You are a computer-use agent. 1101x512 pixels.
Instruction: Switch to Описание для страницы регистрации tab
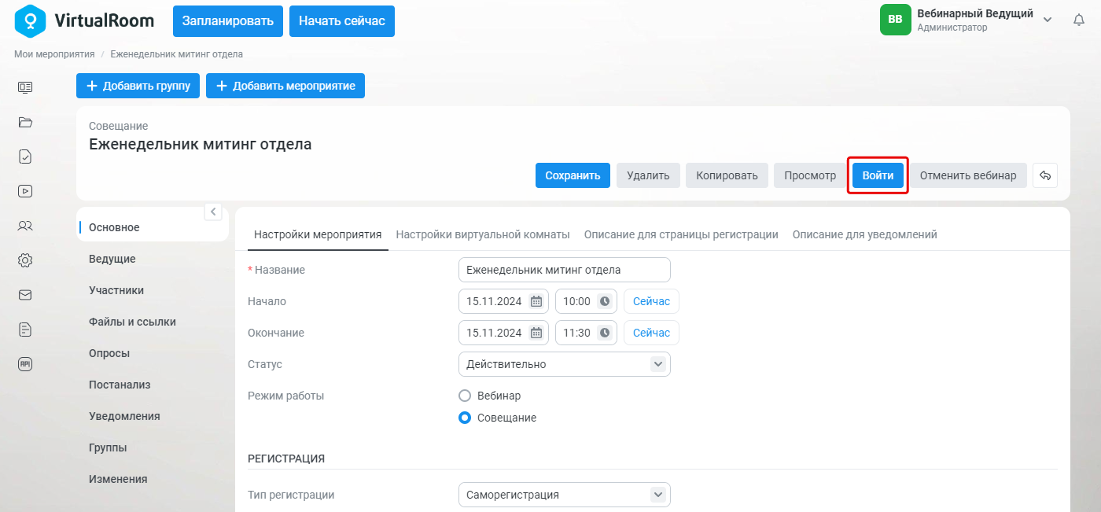[681, 234]
